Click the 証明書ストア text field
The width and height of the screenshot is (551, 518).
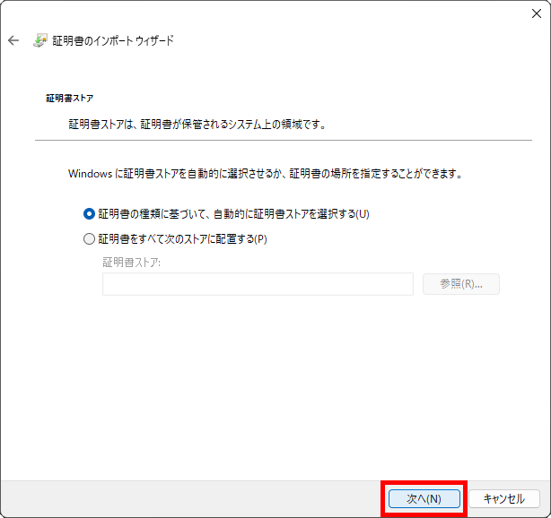click(x=258, y=284)
